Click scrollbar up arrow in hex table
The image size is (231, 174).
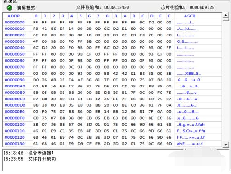225,15
